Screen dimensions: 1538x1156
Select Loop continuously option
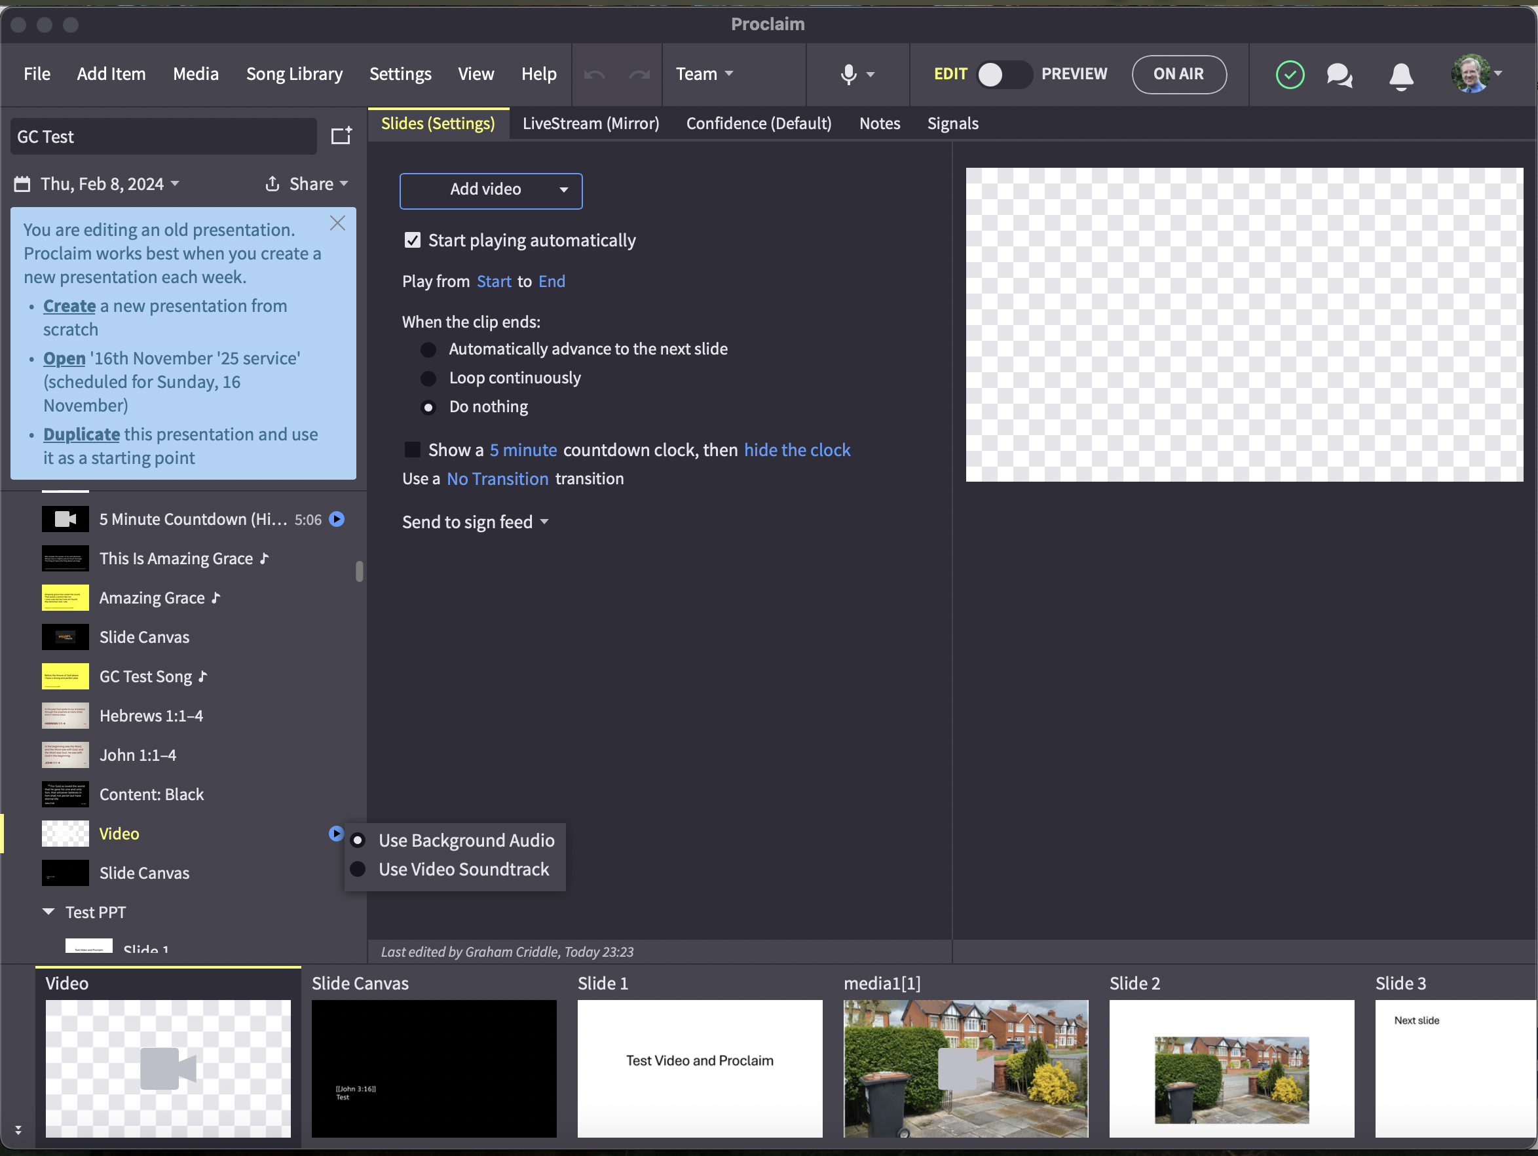tap(428, 378)
